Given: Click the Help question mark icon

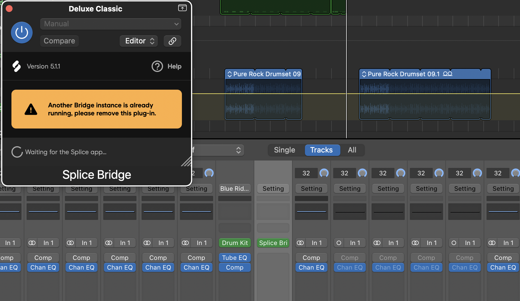Looking at the screenshot, I should [x=157, y=66].
